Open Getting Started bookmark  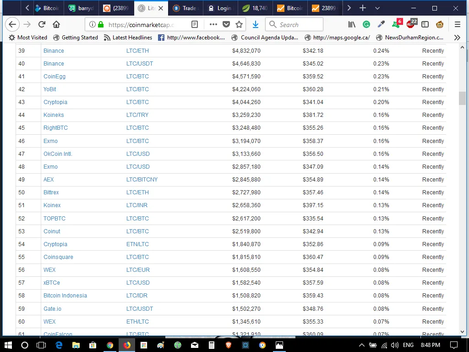click(x=76, y=38)
